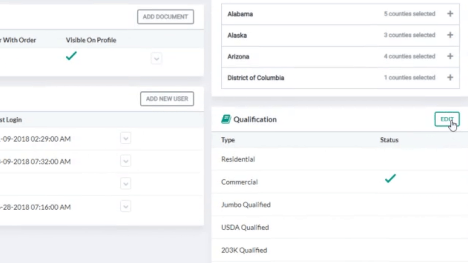Click the USDA Qualified row
Screen dimensions: 468x263
click(340, 227)
